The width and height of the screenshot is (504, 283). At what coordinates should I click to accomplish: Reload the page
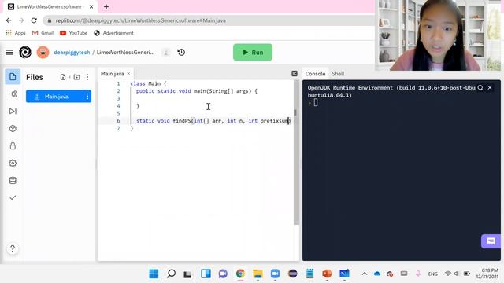pyautogui.click(x=34, y=20)
